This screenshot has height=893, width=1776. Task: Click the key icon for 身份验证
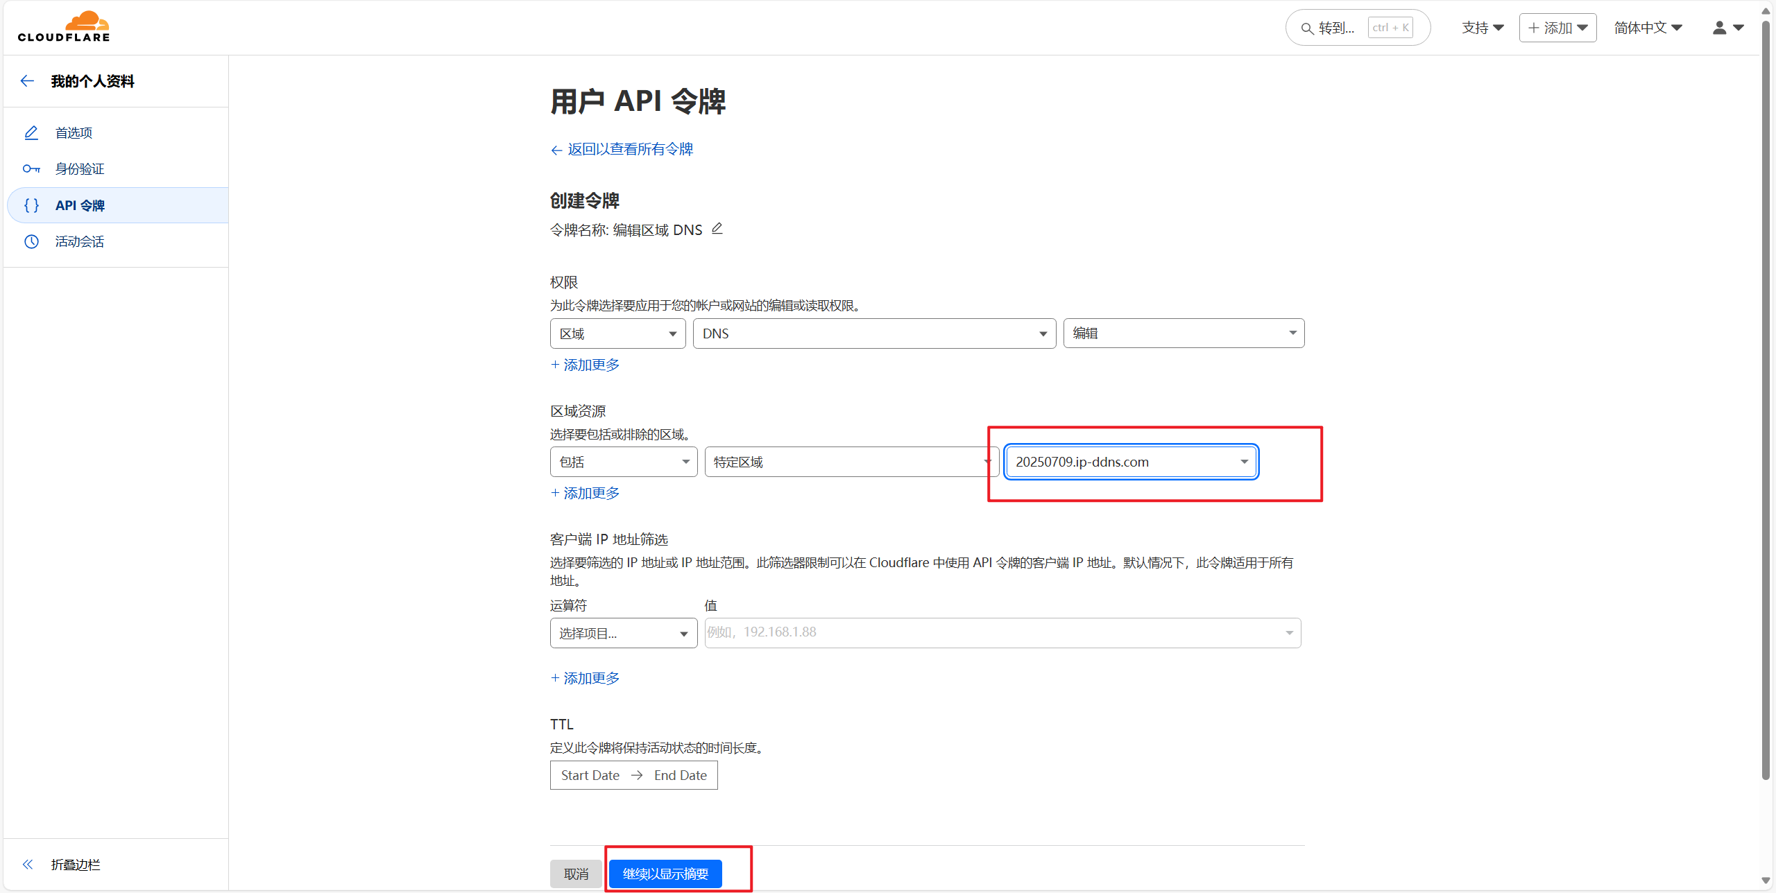[x=31, y=168]
